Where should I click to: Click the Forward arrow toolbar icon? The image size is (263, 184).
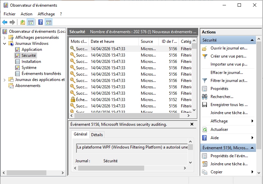12,22
